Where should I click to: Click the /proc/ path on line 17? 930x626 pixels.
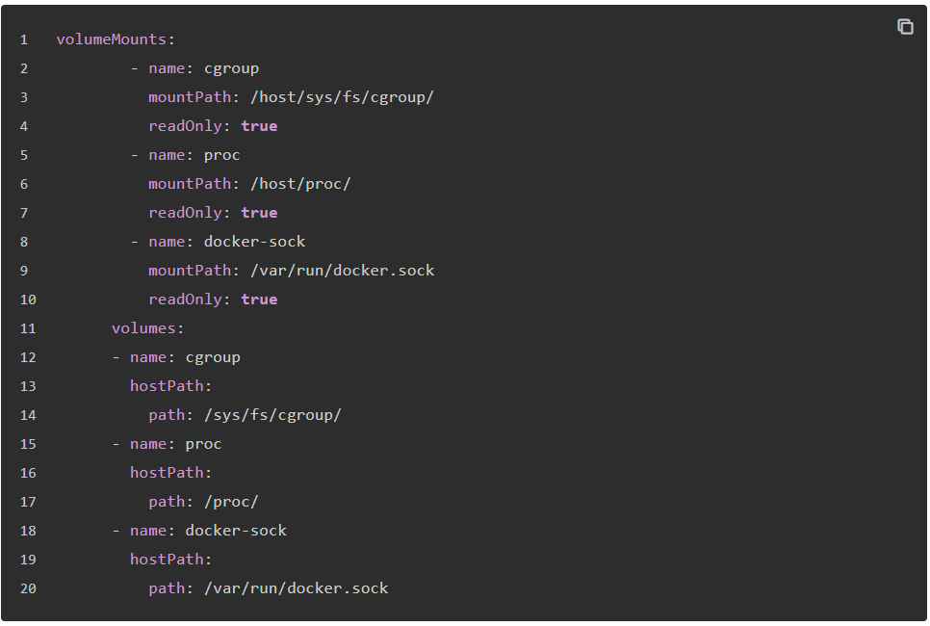tap(231, 502)
